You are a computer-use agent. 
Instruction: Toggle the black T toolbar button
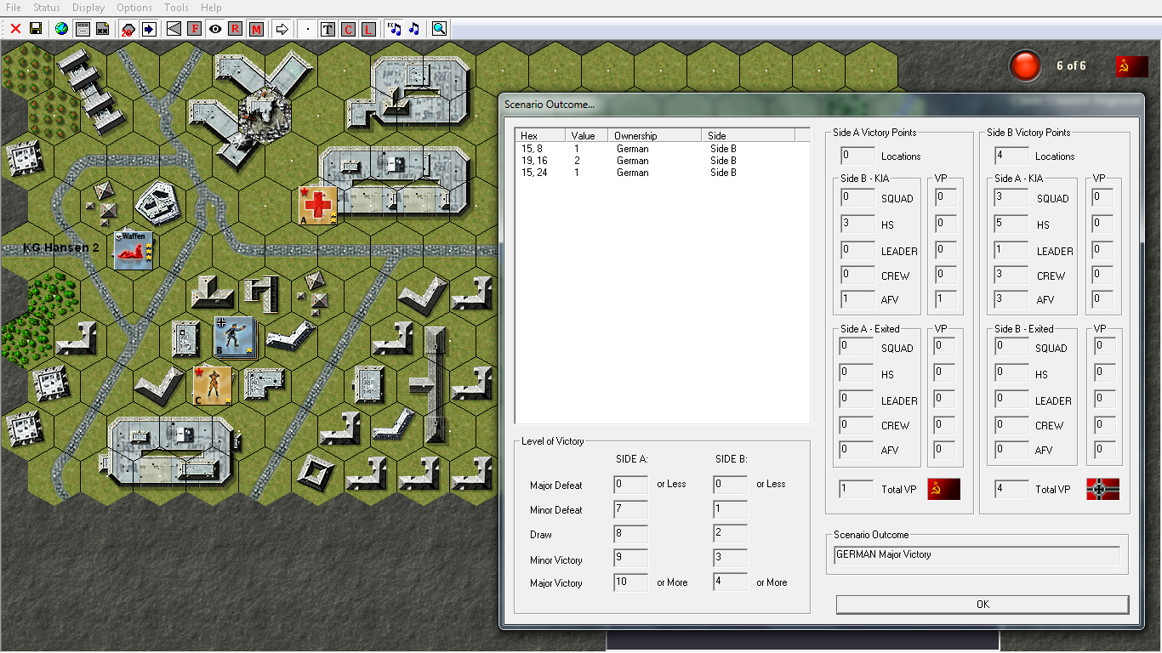[x=328, y=29]
